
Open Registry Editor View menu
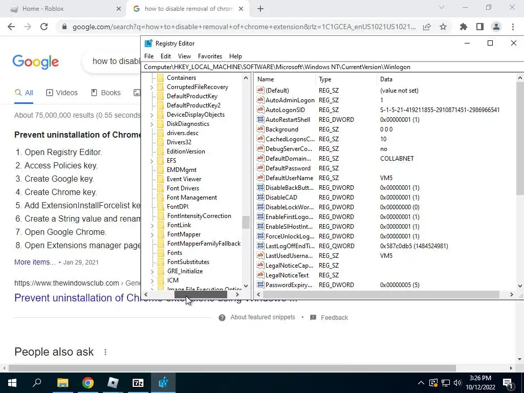184,56
